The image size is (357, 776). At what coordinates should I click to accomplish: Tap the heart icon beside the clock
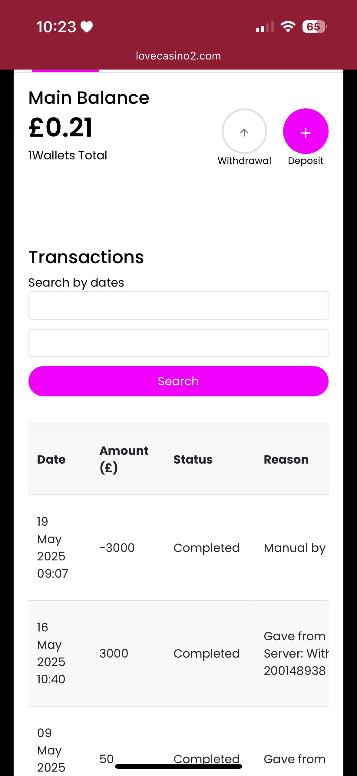[87, 27]
